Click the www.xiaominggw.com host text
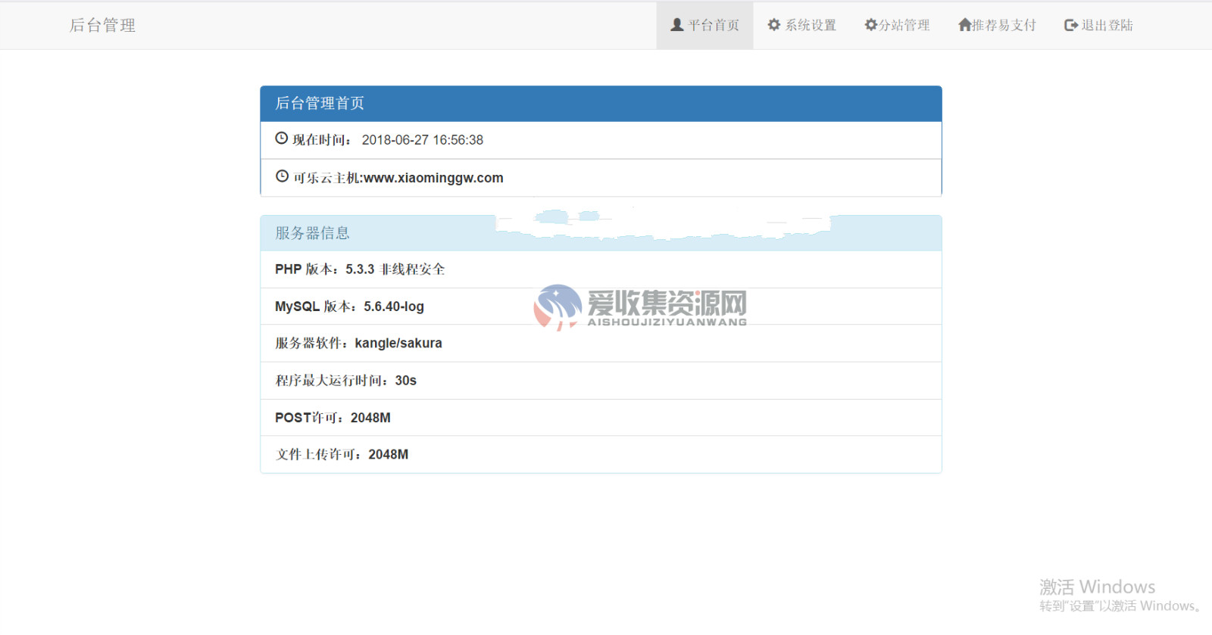 [433, 178]
